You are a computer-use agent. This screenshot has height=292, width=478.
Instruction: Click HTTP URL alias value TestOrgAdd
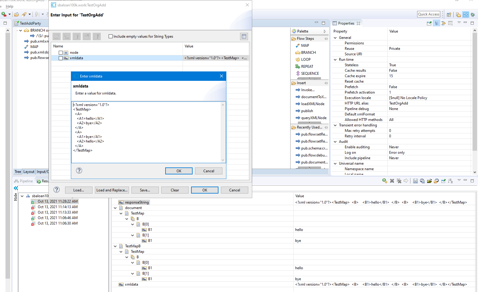[x=399, y=103]
